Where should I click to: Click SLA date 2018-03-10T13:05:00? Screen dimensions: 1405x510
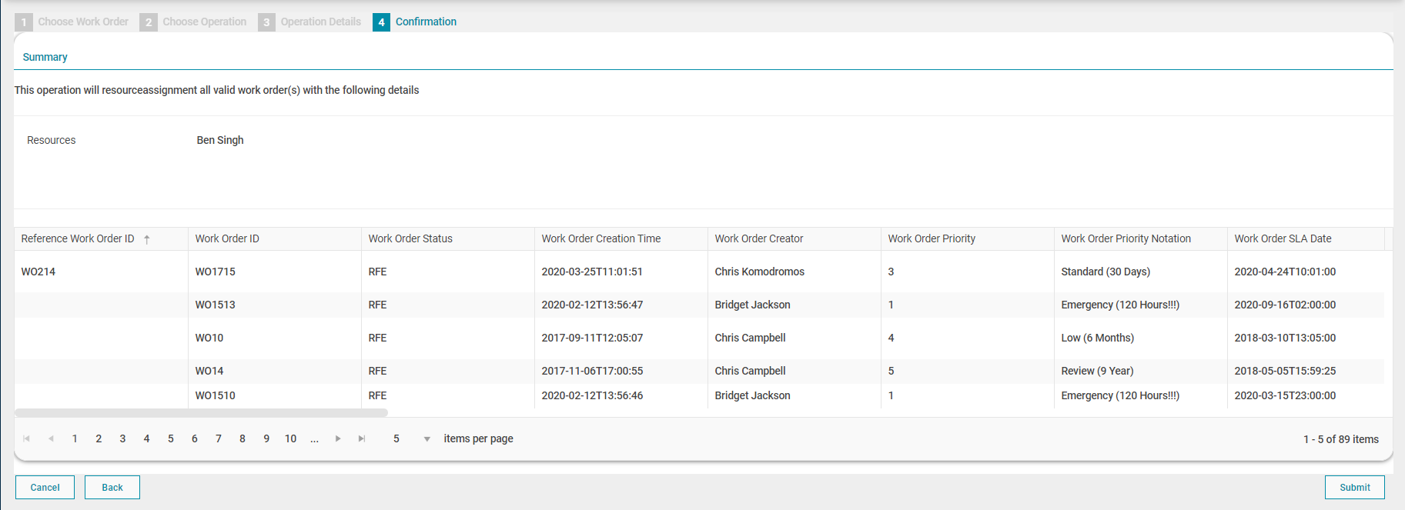click(x=1285, y=338)
